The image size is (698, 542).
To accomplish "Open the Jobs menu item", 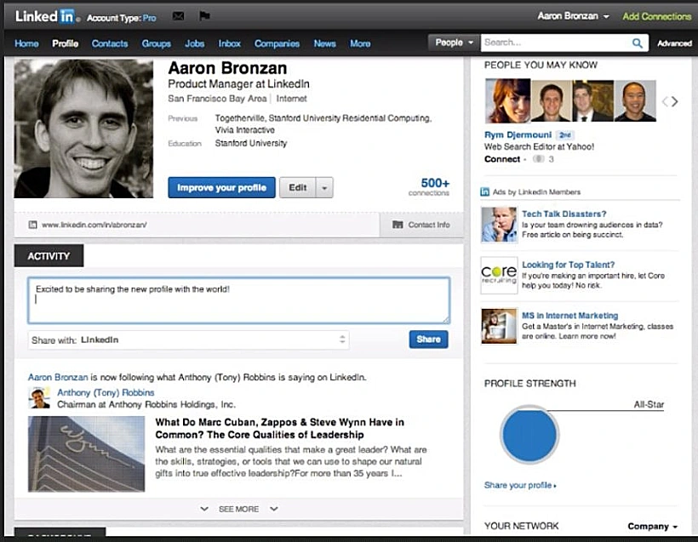I will point(194,43).
